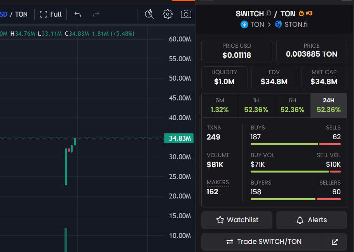Click the TON chain logo icon

tap(244, 24)
